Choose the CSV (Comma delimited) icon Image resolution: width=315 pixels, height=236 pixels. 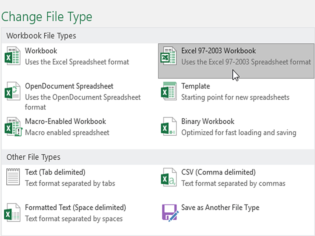point(169,177)
